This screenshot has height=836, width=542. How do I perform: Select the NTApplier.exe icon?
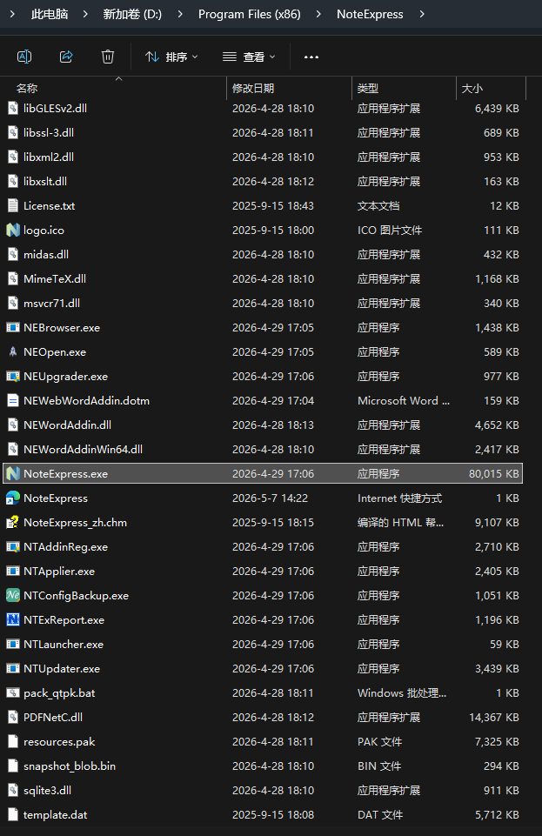[13, 571]
